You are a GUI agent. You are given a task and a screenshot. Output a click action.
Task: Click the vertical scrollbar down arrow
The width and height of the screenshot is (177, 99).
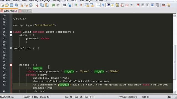pos(175,92)
